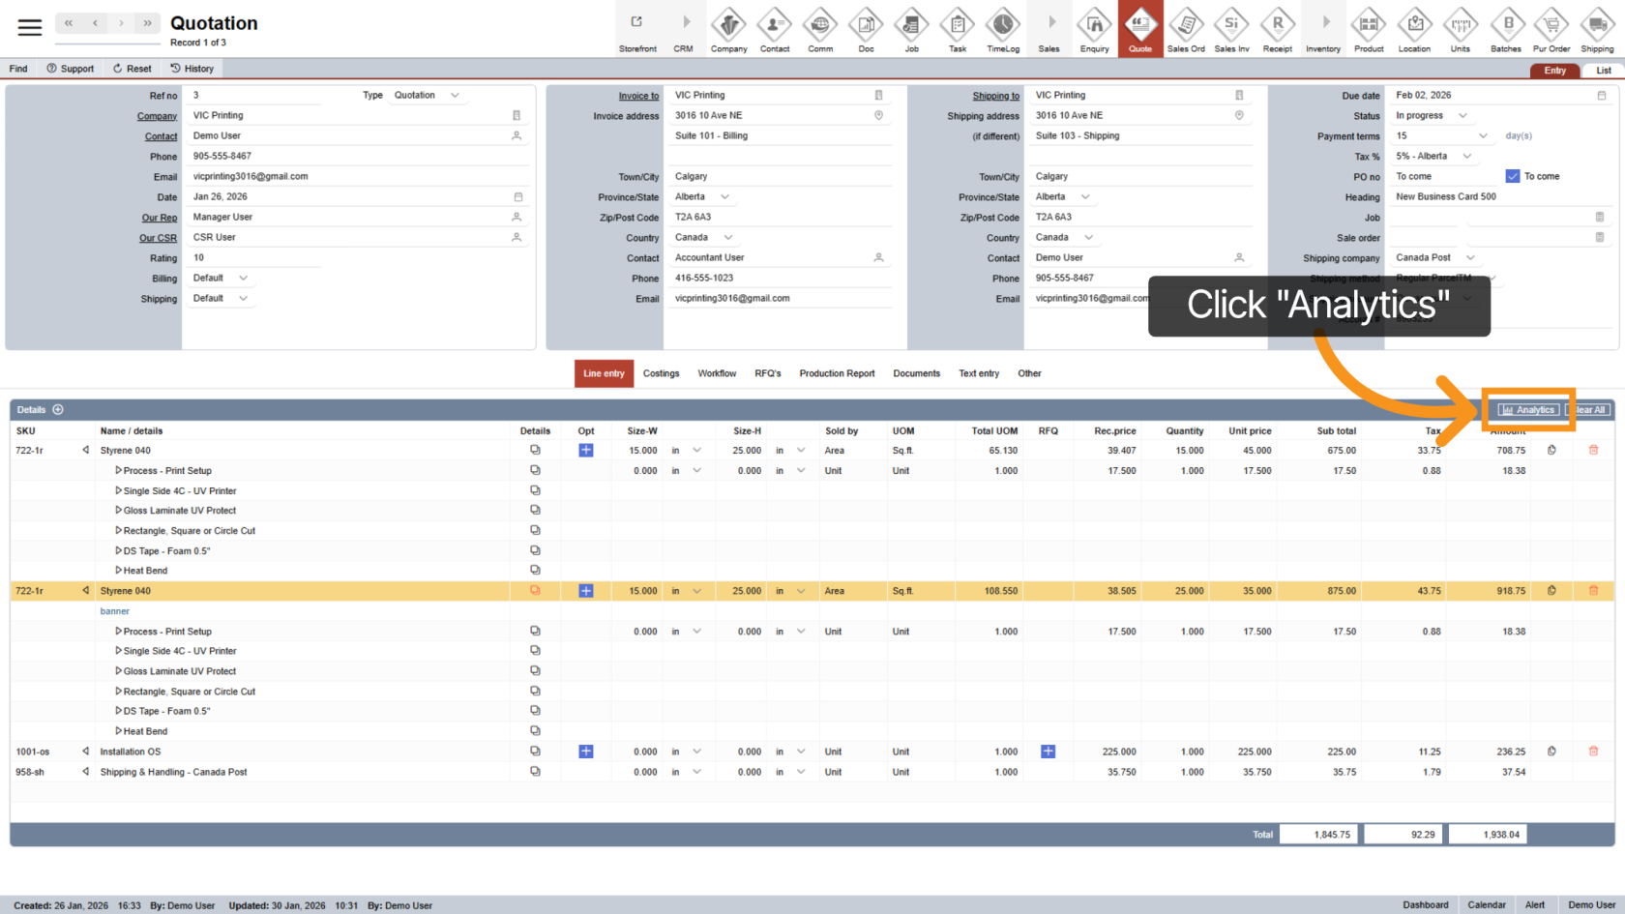Click the Invoice to link label
The height and width of the screenshot is (914, 1625).
click(638, 96)
